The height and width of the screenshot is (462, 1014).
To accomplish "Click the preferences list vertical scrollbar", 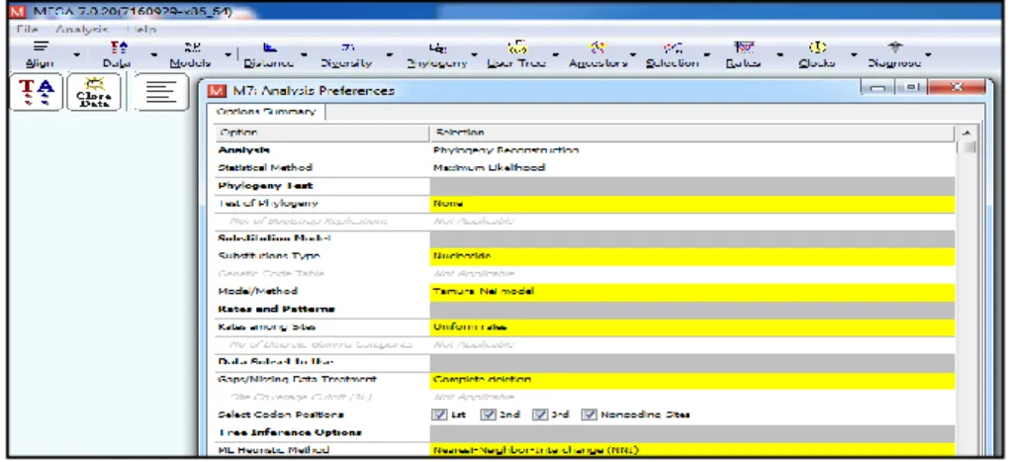I will (x=968, y=291).
